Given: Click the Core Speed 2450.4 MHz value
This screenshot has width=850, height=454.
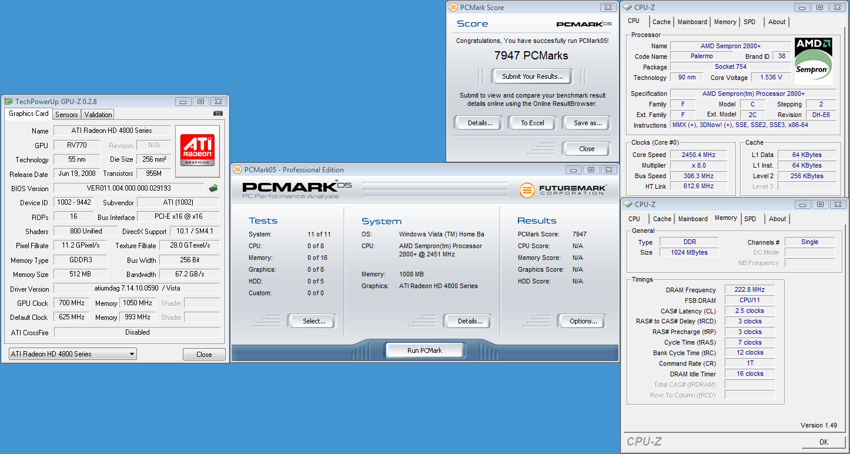Looking at the screenshot, I should click(x=698, y=155).
